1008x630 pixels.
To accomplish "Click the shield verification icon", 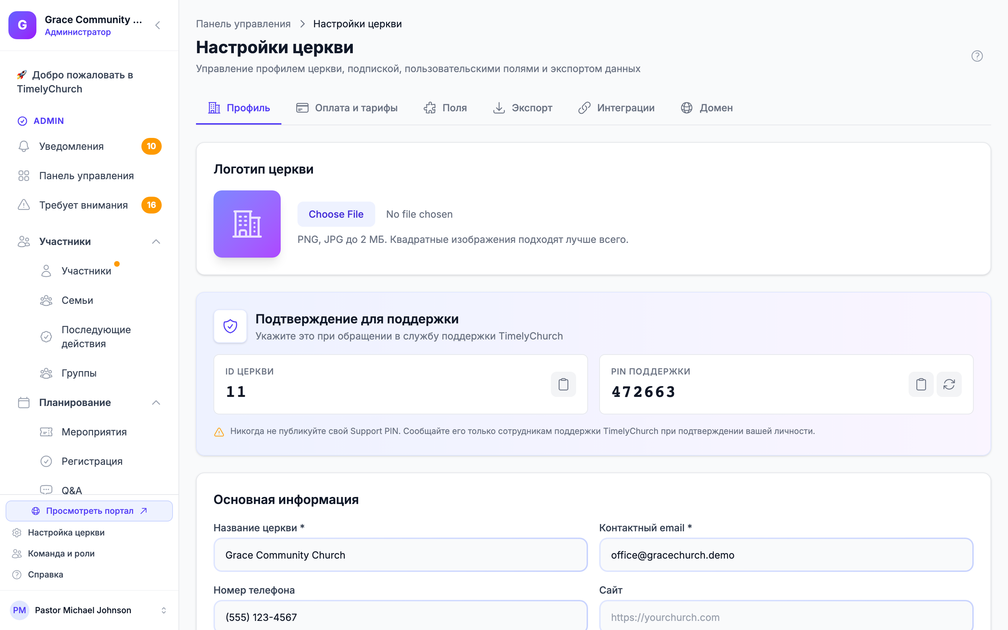I will pos(230,326).
